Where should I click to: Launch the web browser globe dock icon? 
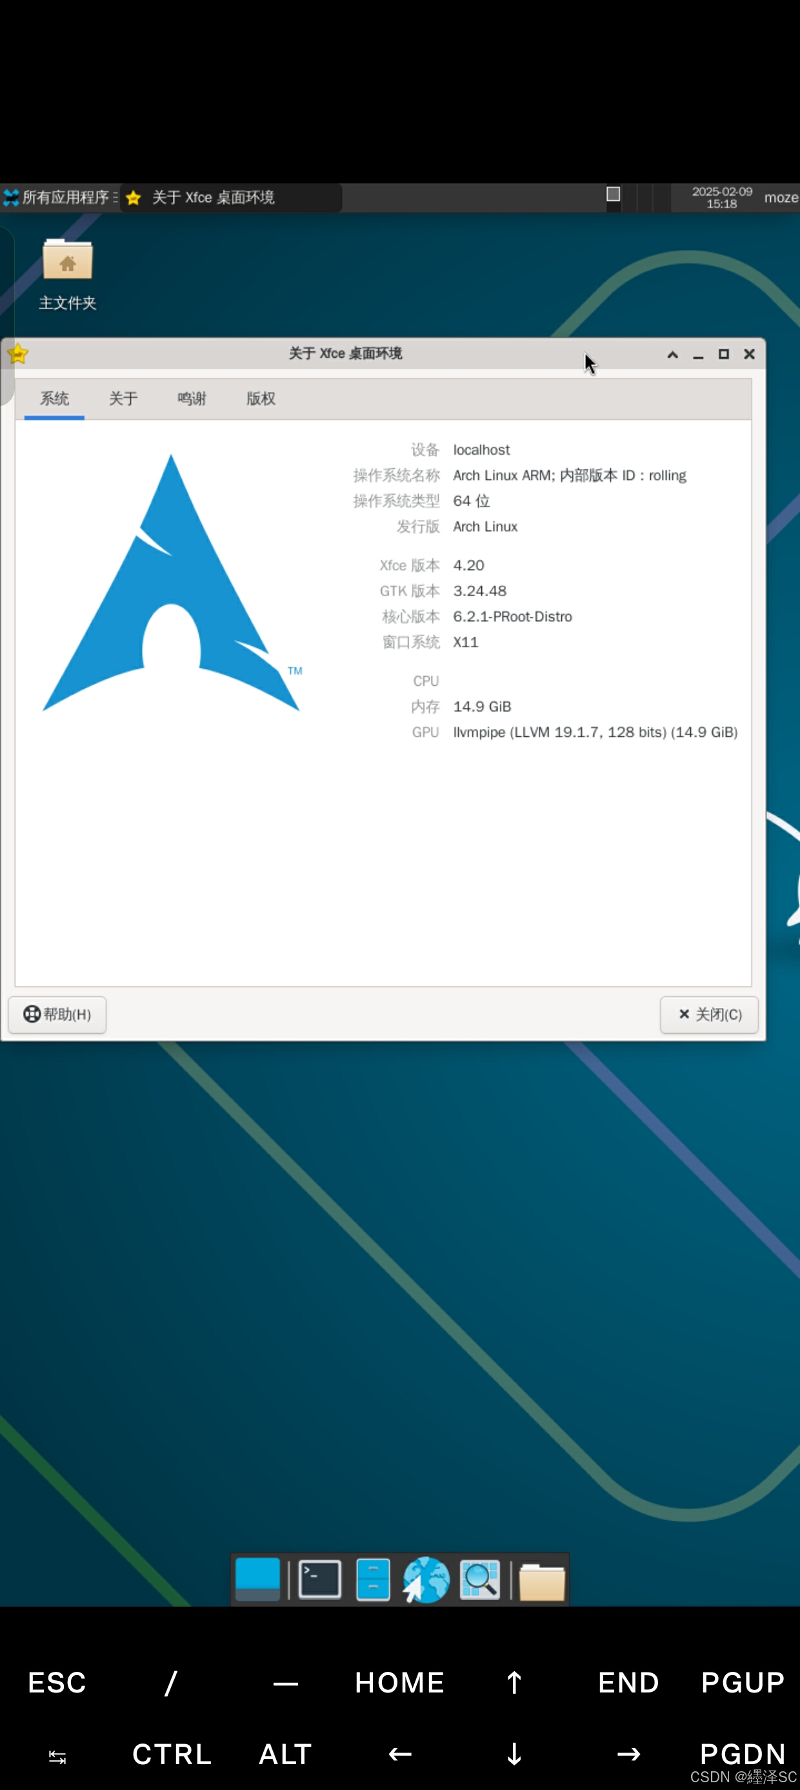(x=426, y=1579)
